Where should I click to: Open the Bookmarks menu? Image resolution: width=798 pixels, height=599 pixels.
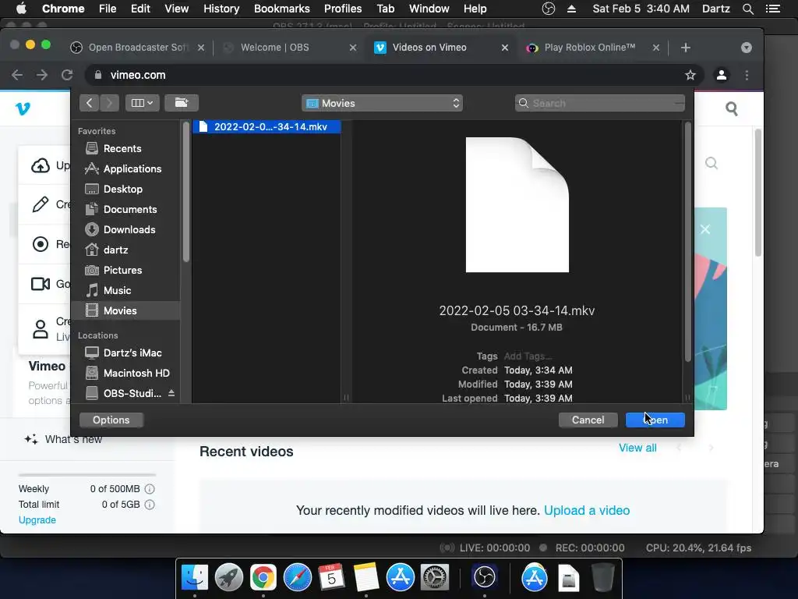281,9
